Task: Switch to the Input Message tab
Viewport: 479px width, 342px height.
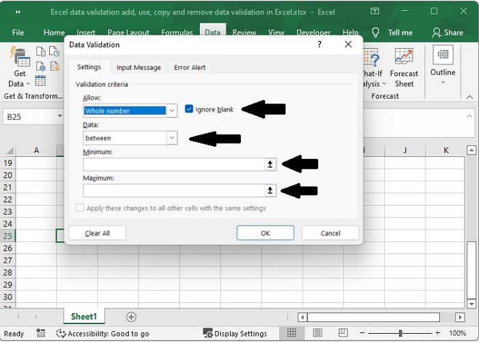Action: [x=138, y=67]
